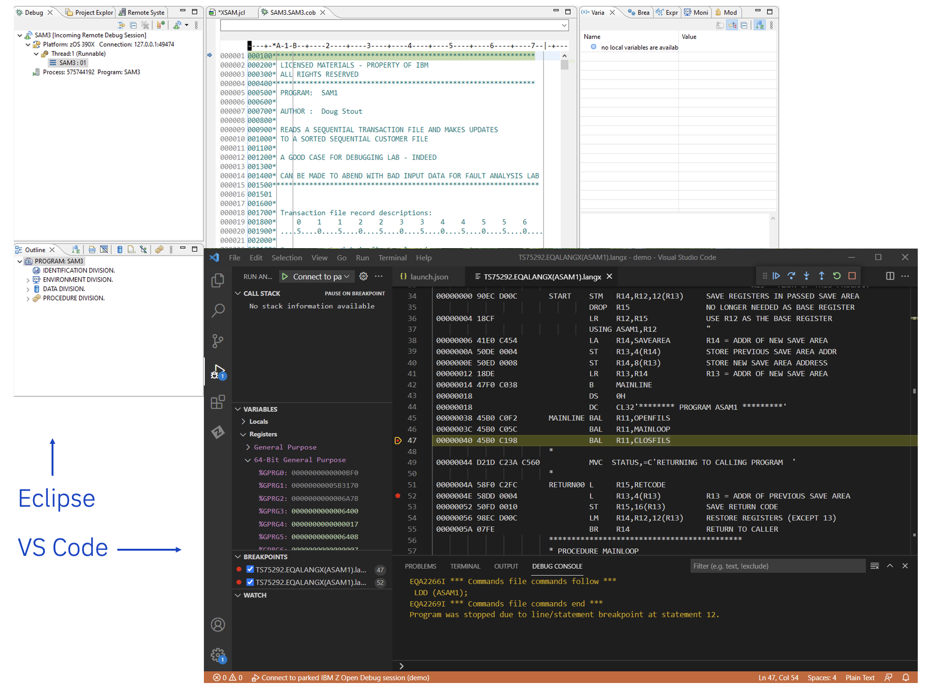This screenshot has height=692, width=931.
Task: Open the Search view in VS Code
Action: click(x=218, y=311)
